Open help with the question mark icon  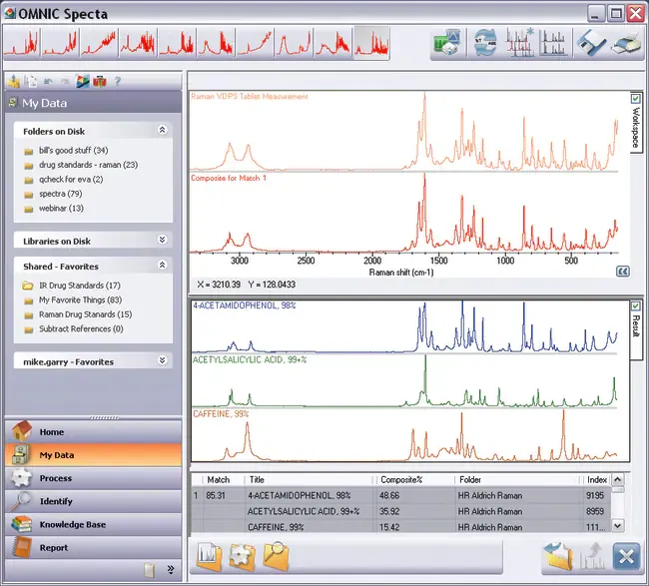click(x=118, y=82)
